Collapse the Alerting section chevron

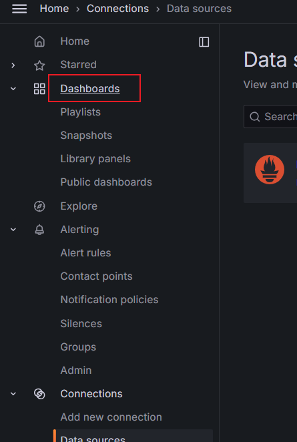pos(13,230)
